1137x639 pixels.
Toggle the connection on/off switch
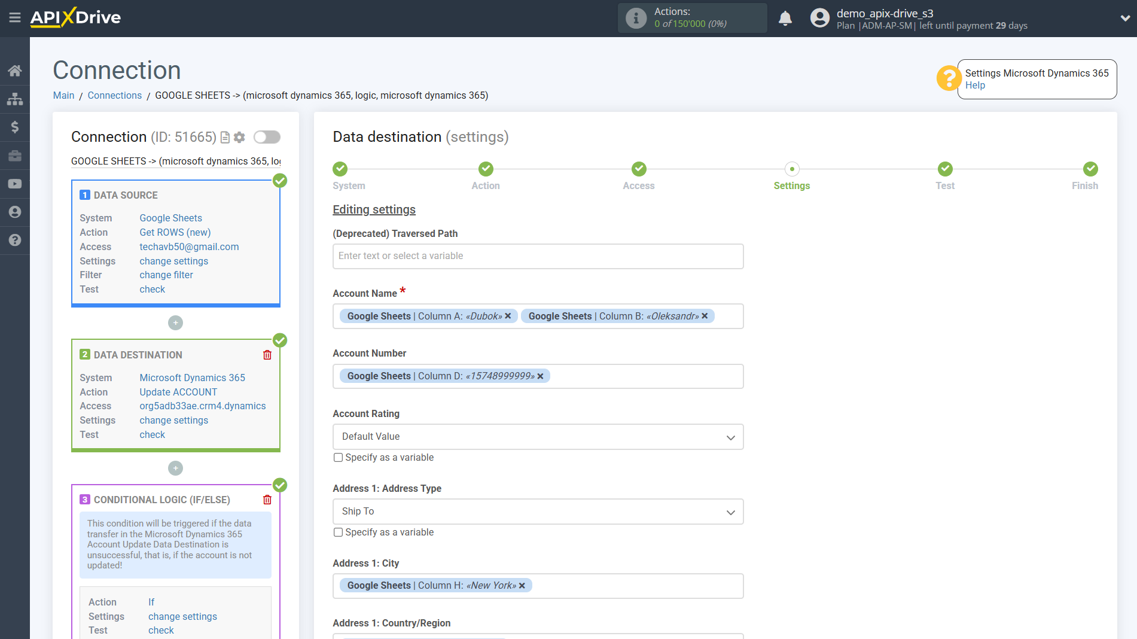coord(267,137)
